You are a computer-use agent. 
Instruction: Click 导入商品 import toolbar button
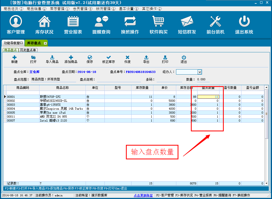click(52, 59)
